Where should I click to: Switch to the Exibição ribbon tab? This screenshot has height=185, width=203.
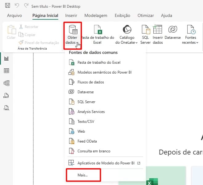click(x=122, y=15)
